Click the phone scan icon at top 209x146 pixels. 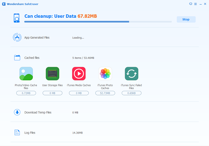[17, 18]
